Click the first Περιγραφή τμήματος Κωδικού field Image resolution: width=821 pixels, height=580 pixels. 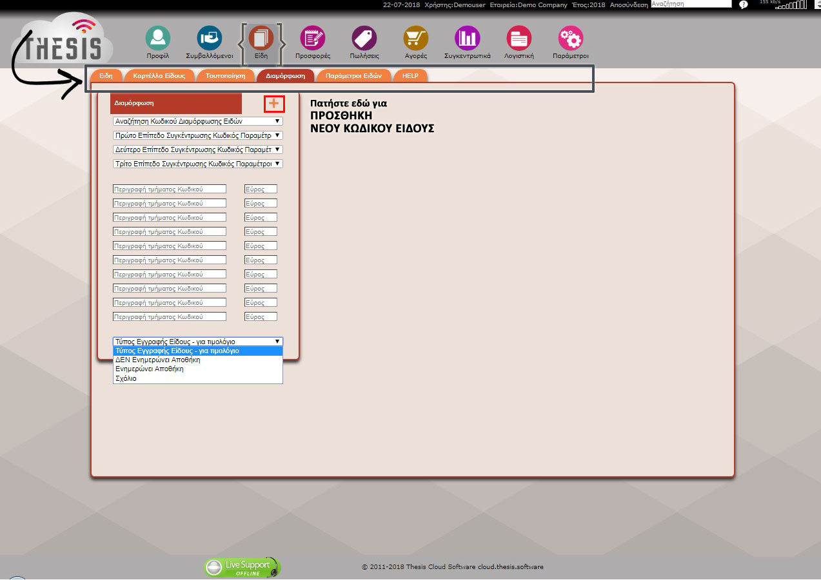point(170,189)
